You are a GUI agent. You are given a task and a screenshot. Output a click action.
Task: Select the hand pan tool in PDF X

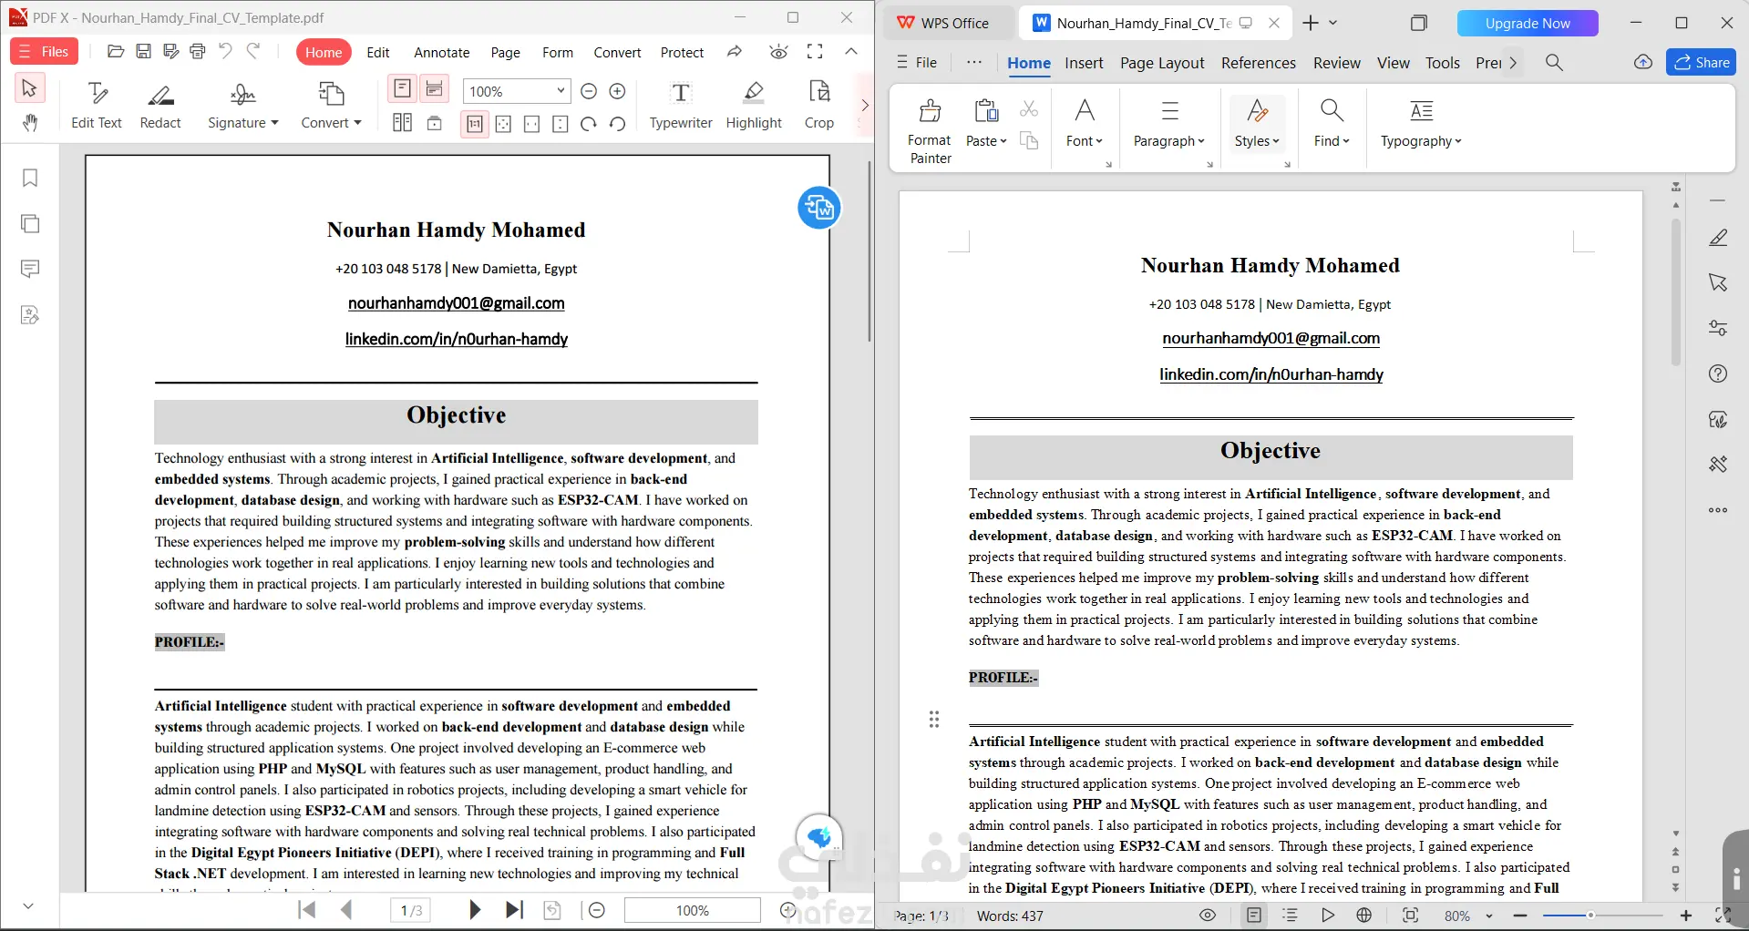tap(30, 123)
